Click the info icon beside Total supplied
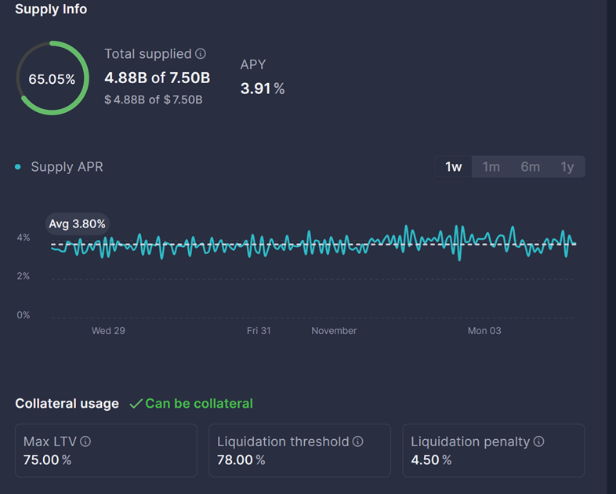The height and width of the screenshot is (494, 616). [201, 54]
